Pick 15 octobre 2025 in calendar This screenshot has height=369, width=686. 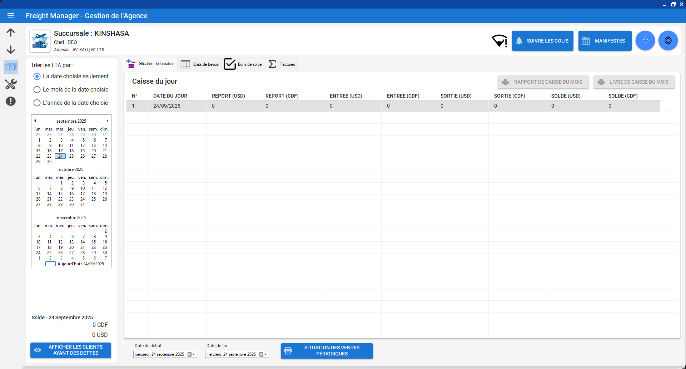(x=60, y=194)
